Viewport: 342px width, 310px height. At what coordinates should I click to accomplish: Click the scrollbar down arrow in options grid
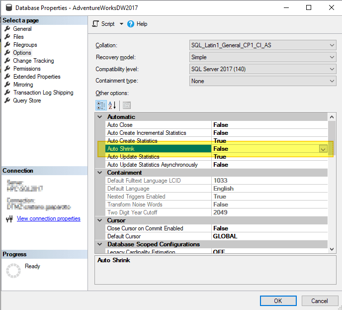332,249
